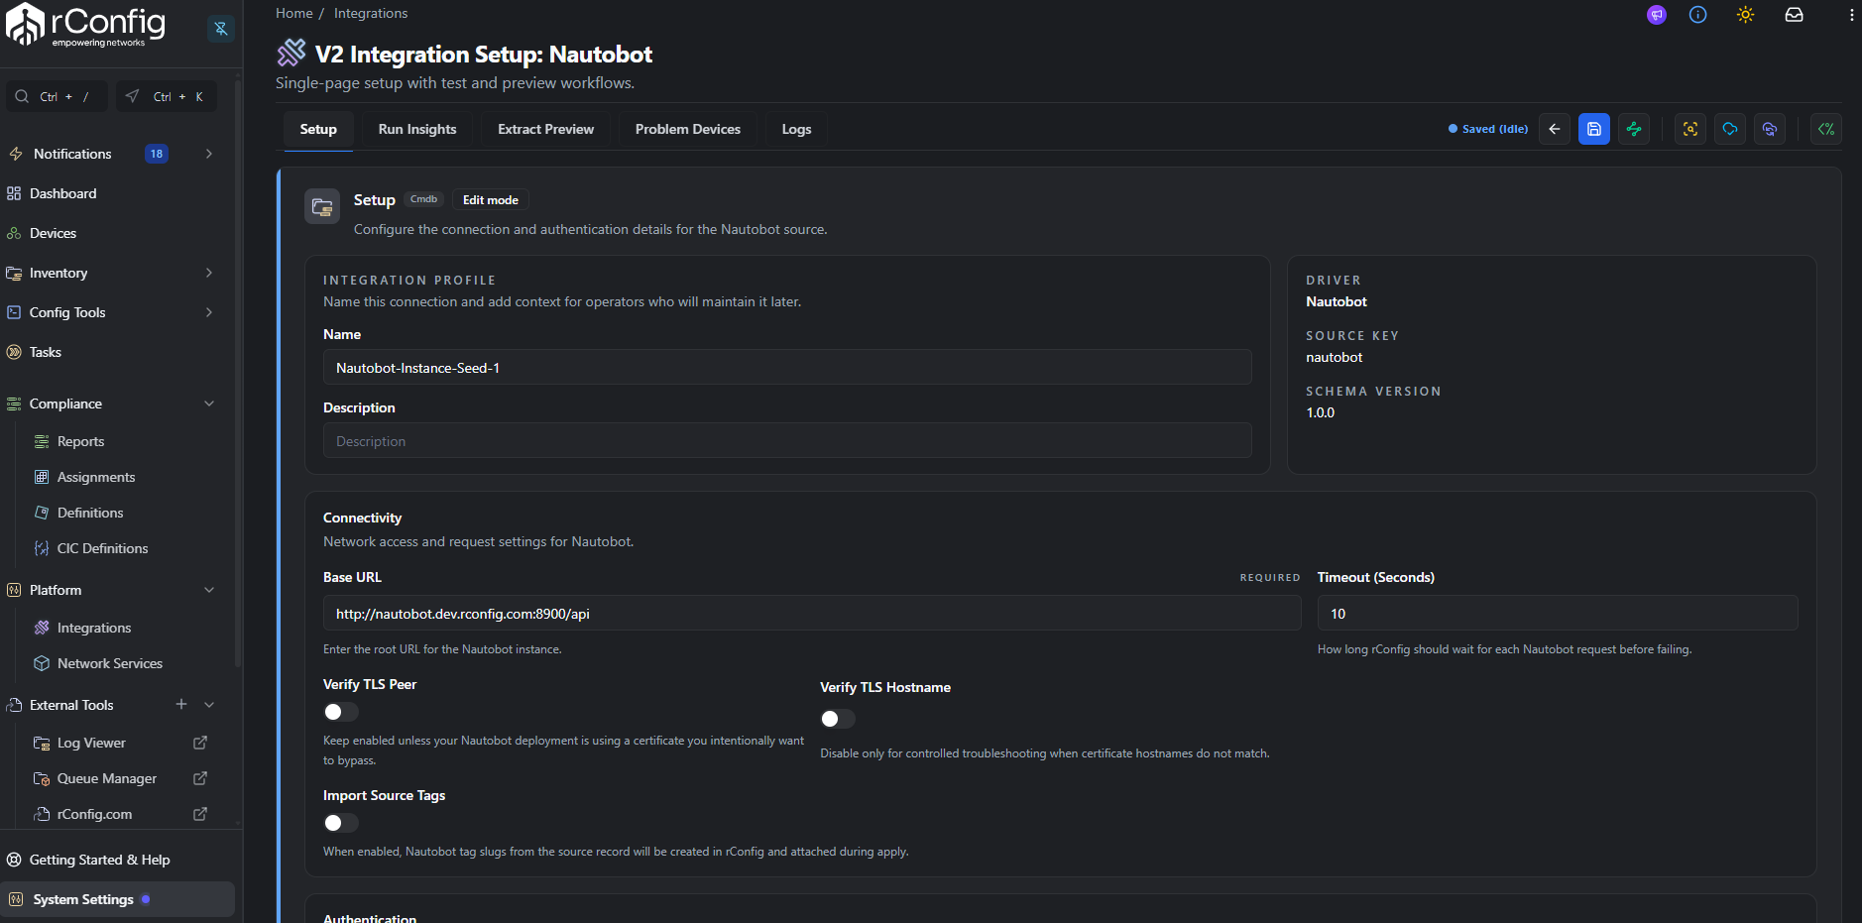Image resolution: width=1862 pixels, height=923 pixels.
Task: Click the Cmdb tag badge
Action: (423, 199)
